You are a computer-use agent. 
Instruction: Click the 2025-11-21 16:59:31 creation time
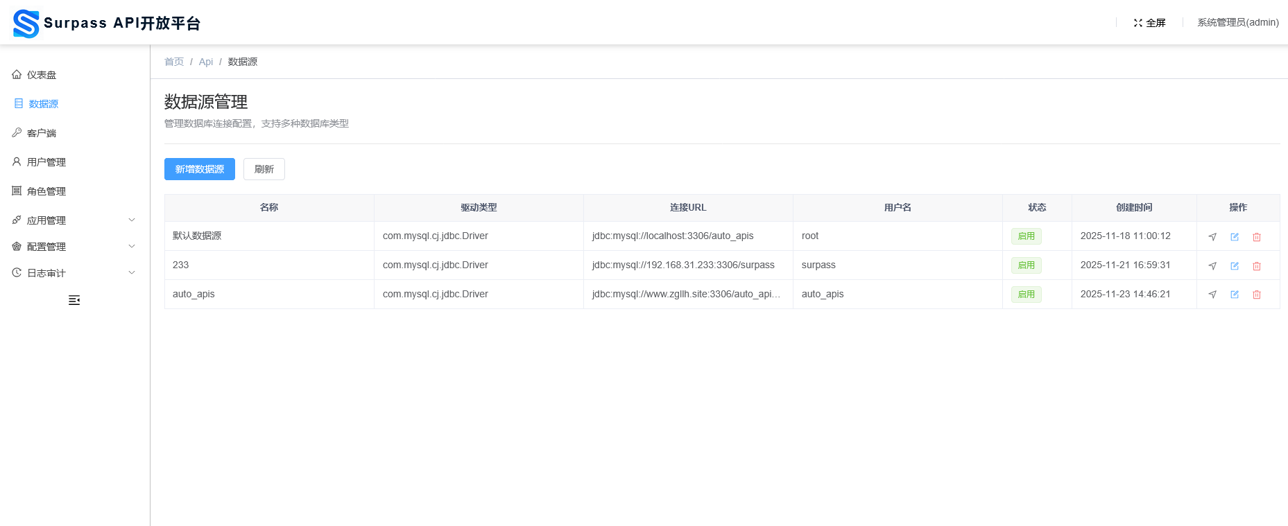tap(1126, 265)
